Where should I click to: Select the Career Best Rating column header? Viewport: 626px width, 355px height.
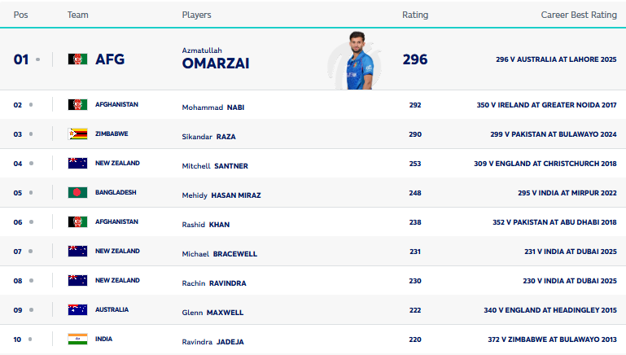point(579,15)
